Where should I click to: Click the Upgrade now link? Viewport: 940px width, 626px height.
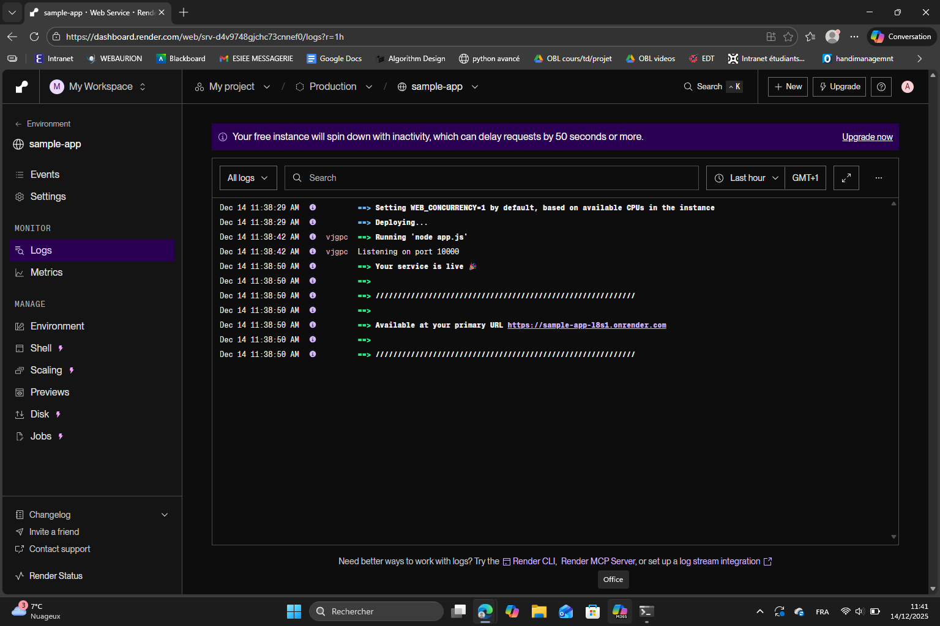point(867,137)
